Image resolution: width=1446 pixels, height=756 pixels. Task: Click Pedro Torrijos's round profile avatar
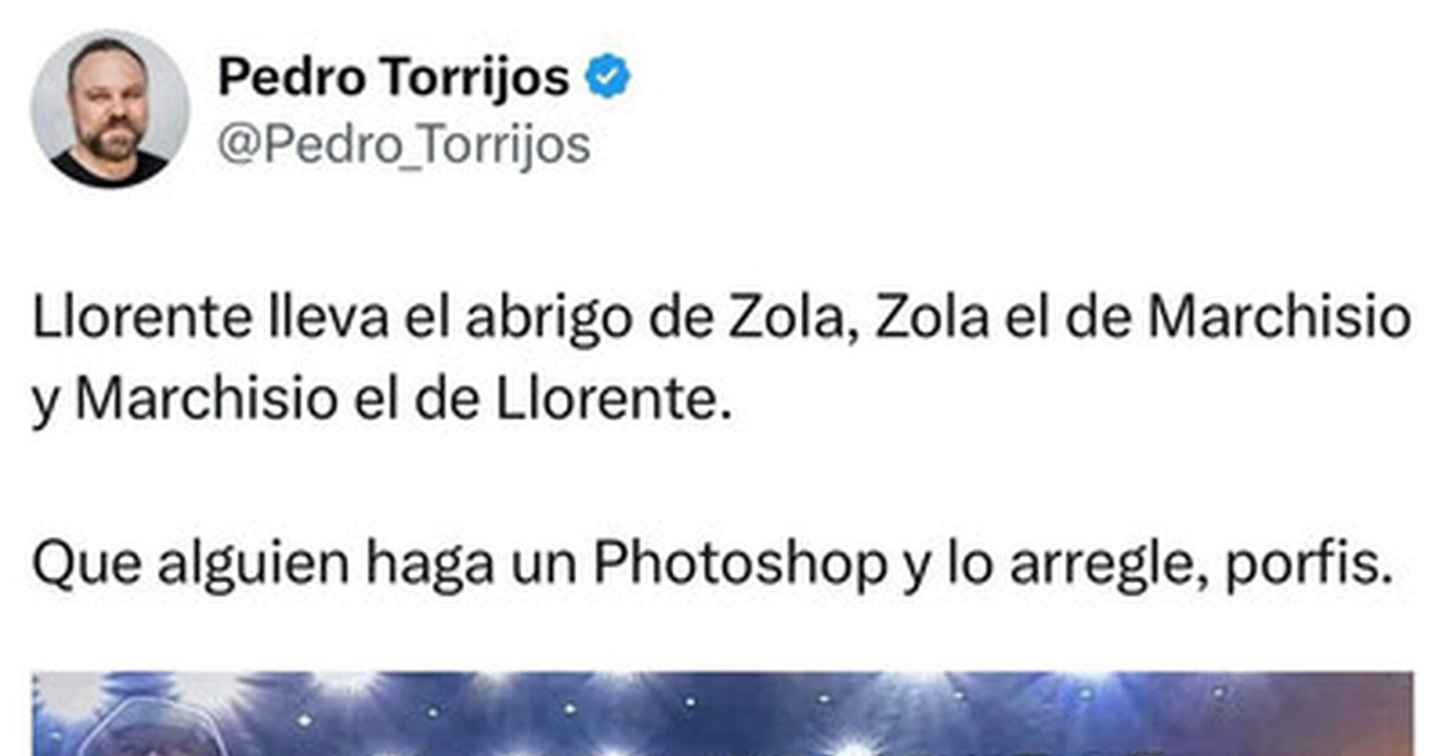(110, 109)
